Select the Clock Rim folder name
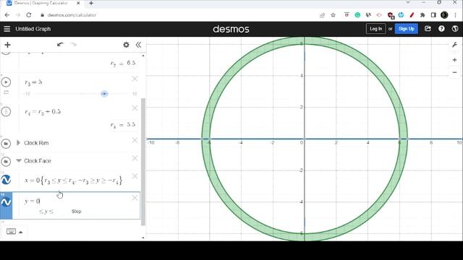Screen dimensions: 463x260 pyautogui.click(x=36, y=143)
